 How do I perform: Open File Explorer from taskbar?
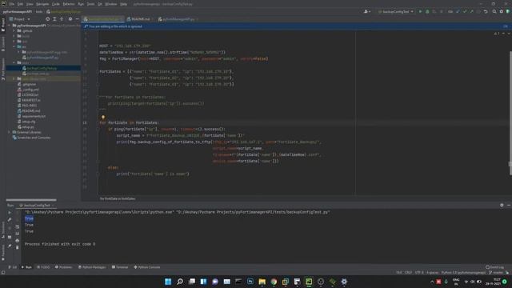[x=262, y=282]
